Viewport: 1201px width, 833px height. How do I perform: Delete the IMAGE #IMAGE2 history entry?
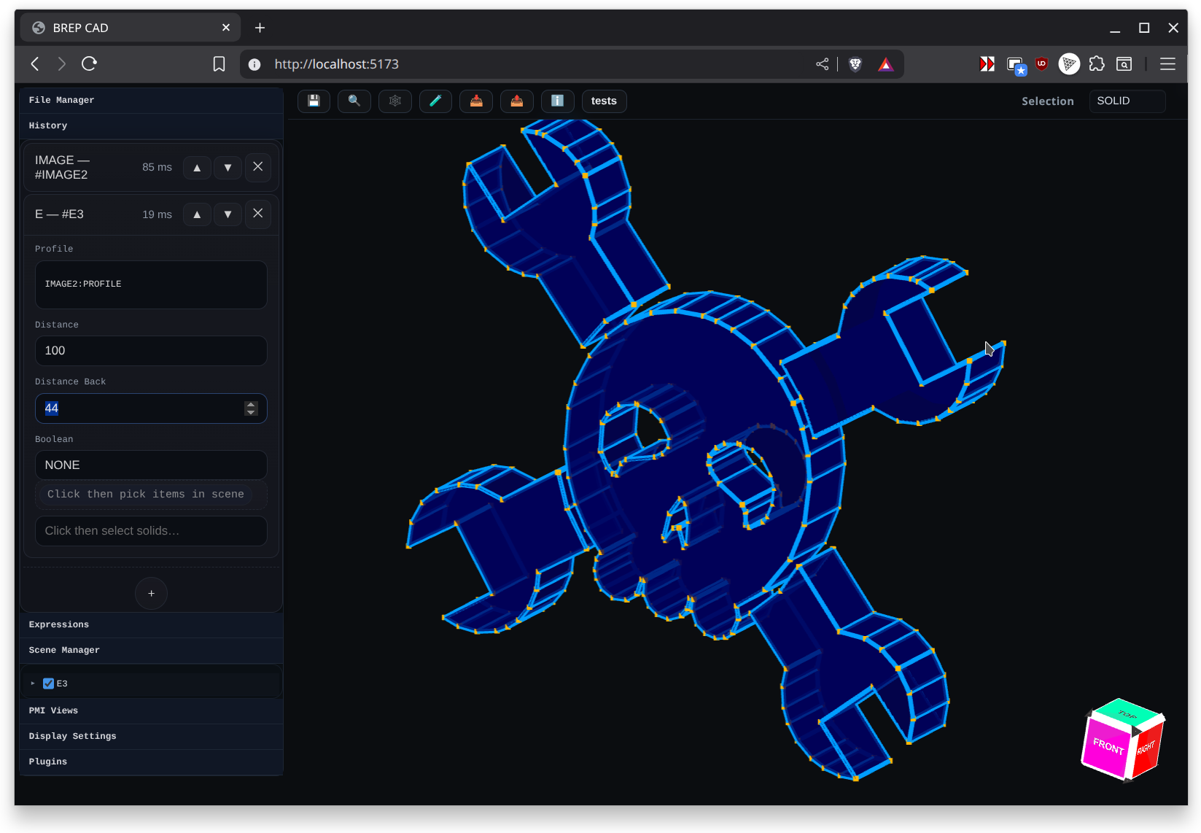tap(258, 167)
